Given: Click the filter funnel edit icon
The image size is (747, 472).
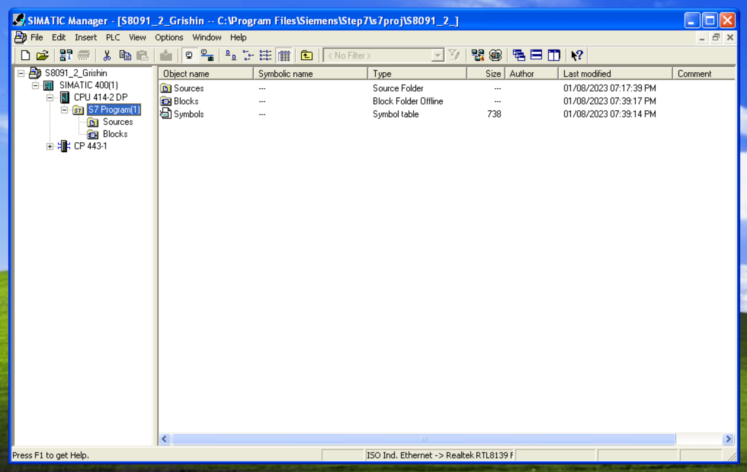Looking at the screenshot, I should (x=454, y=56).
